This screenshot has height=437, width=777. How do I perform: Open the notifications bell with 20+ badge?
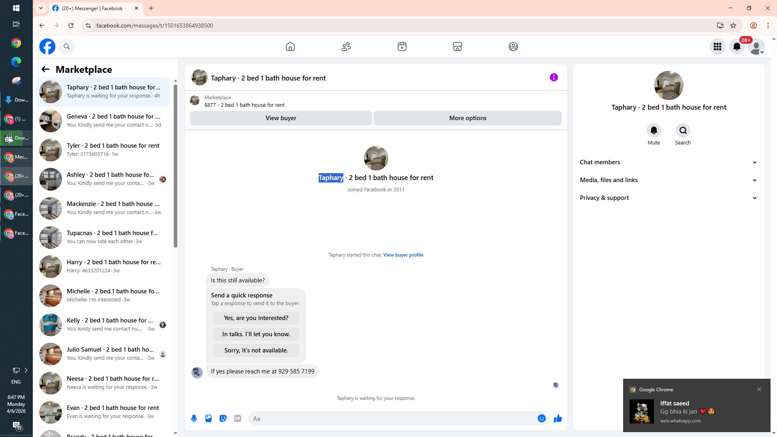pos(737,47)
